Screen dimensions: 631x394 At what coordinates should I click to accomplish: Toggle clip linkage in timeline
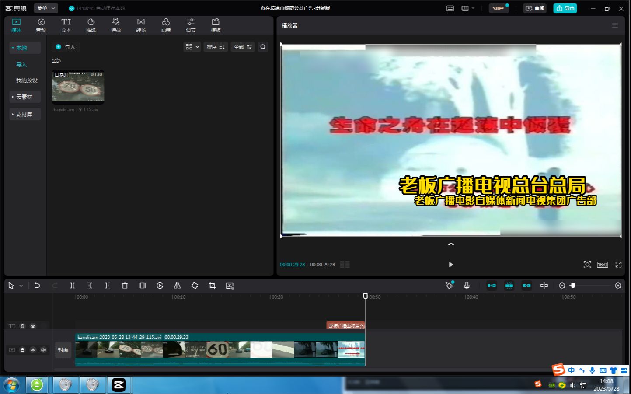[526, 286]
